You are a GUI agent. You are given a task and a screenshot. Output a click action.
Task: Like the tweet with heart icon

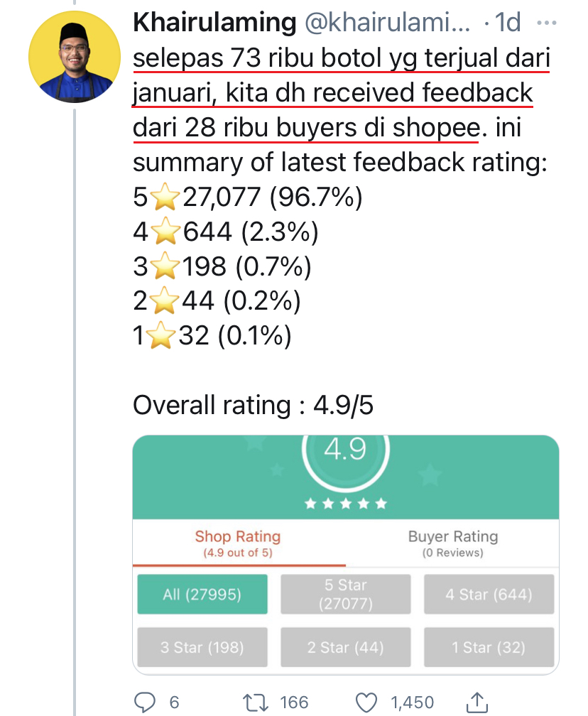[366, 702]
